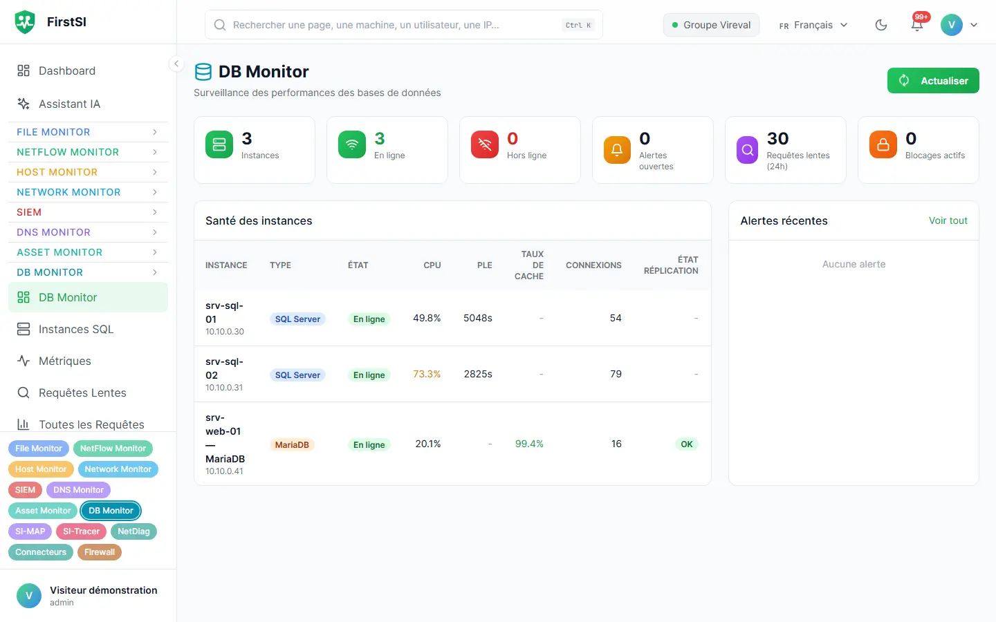996x622 pixels.
Task: Open Dashboard from the sidebar
Action: (x=88, y=70)
